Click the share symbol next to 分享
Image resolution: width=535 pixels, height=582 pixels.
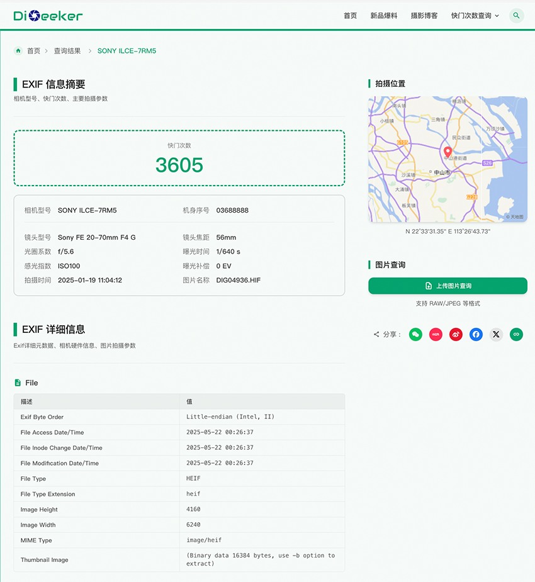point(376,335)
